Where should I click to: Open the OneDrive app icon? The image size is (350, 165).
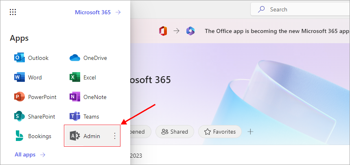coord(75,58)
